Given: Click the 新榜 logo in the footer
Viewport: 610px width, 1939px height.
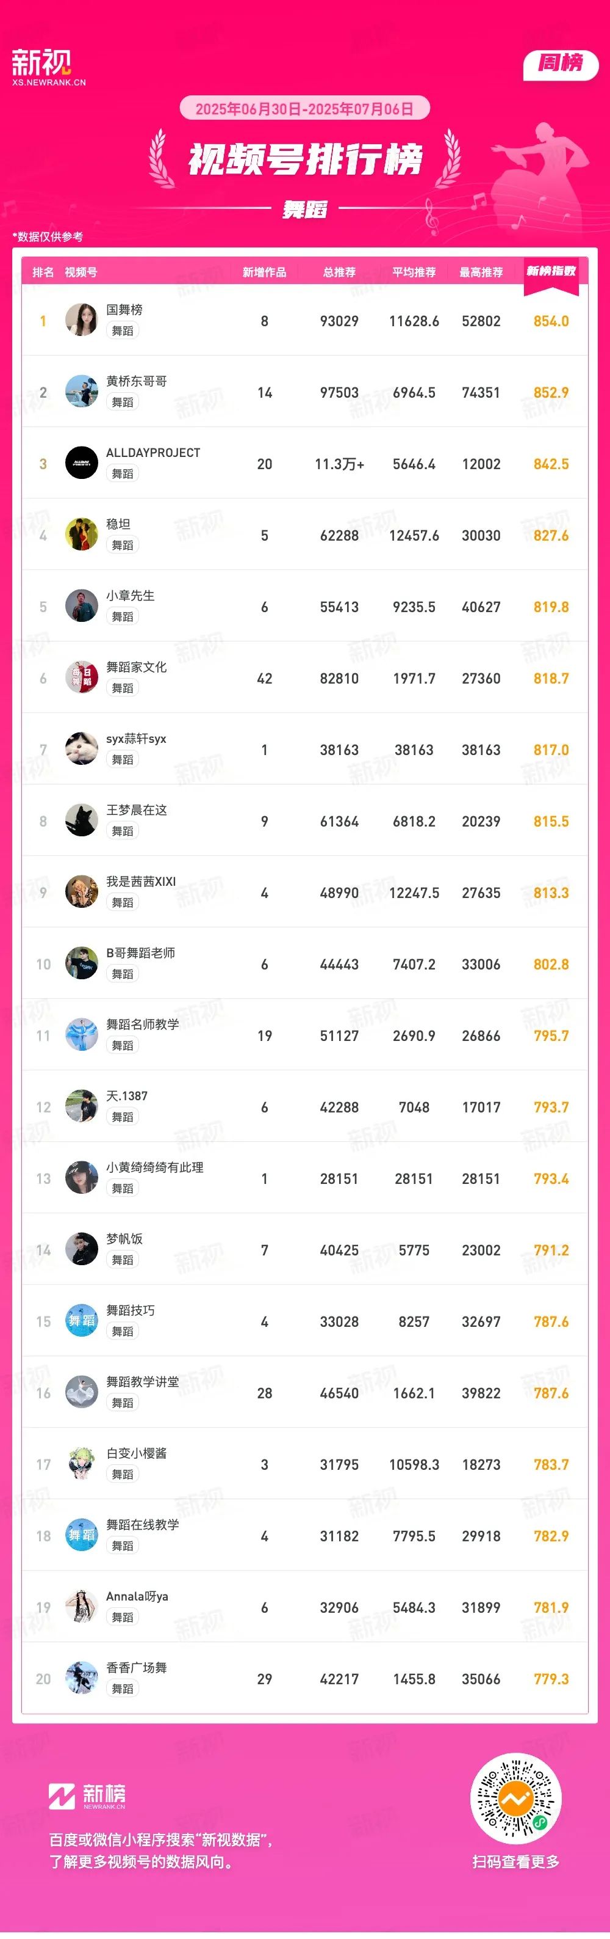Looking at the screenshot, I should click(x=87, y=1797).
